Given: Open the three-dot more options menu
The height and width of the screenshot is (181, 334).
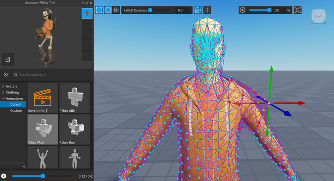Looking at the screenshot, I should [x=207, y=10].
